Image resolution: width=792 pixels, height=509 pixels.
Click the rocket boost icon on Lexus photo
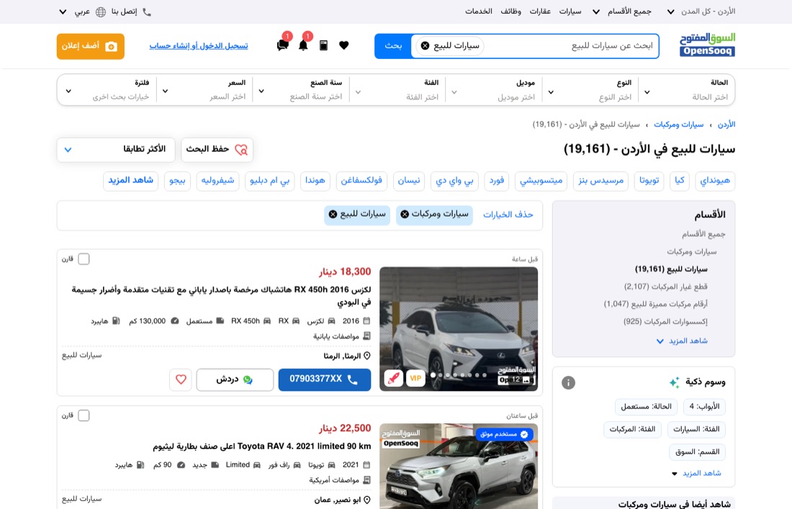click(393, 378)
